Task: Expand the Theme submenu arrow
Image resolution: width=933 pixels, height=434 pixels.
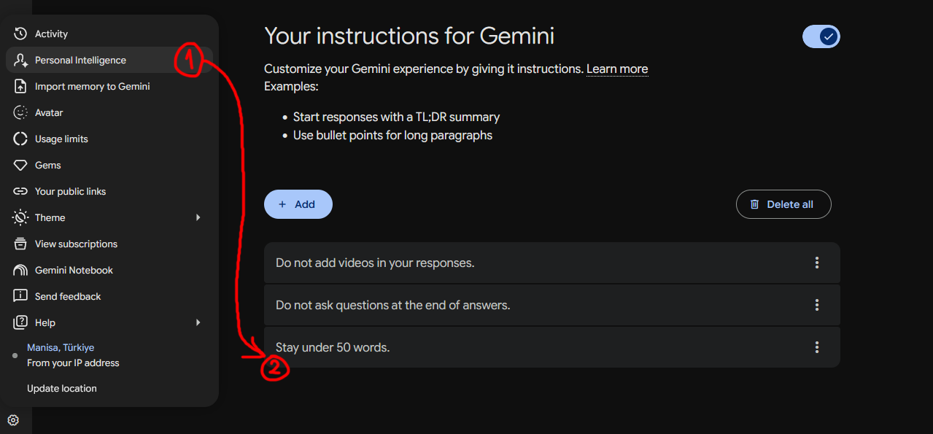Action: pos(198,217)
